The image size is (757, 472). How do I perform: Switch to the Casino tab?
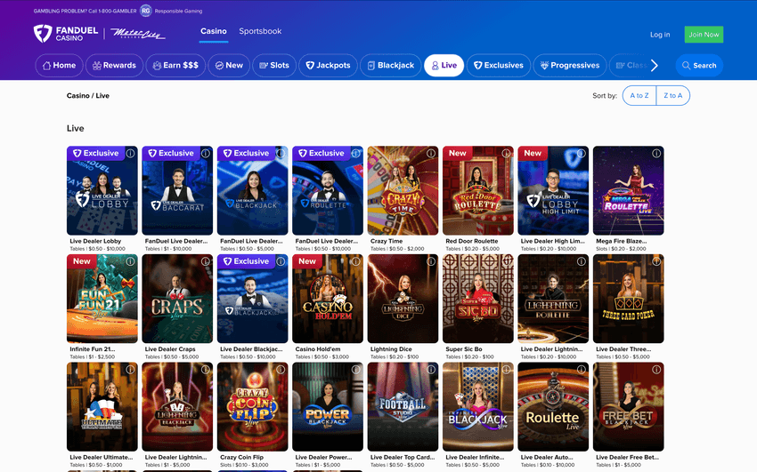(x=214, y=31)
